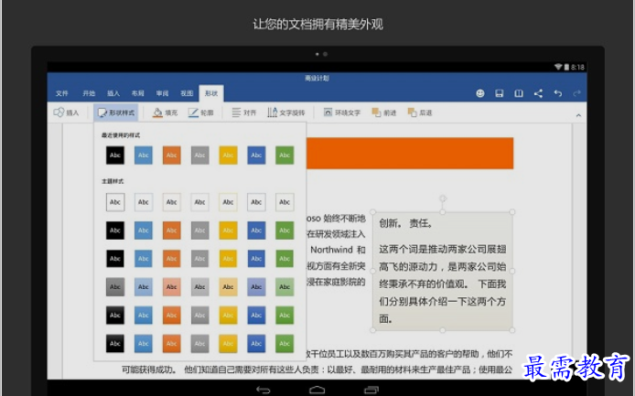Bring shape forward with 前进
Screen dimensions: 635x396
pos(384,112)
